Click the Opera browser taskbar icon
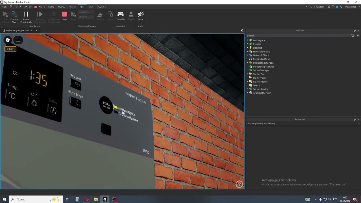This screenshot has height=203, width=361. [x=86, y=199]
